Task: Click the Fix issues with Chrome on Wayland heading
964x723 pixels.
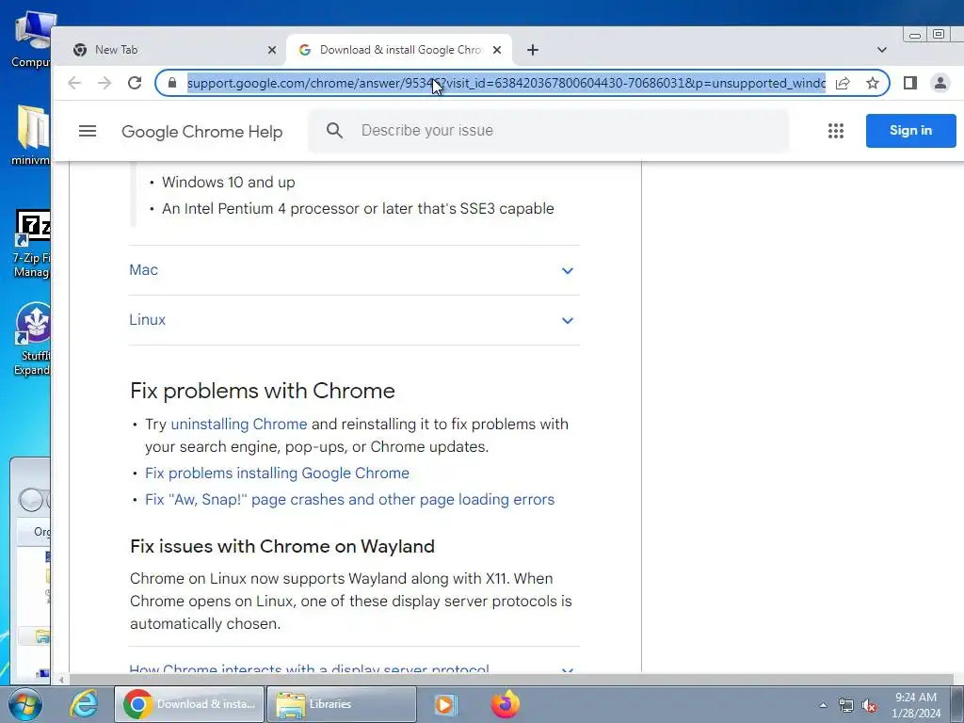Action: point(282,547)
